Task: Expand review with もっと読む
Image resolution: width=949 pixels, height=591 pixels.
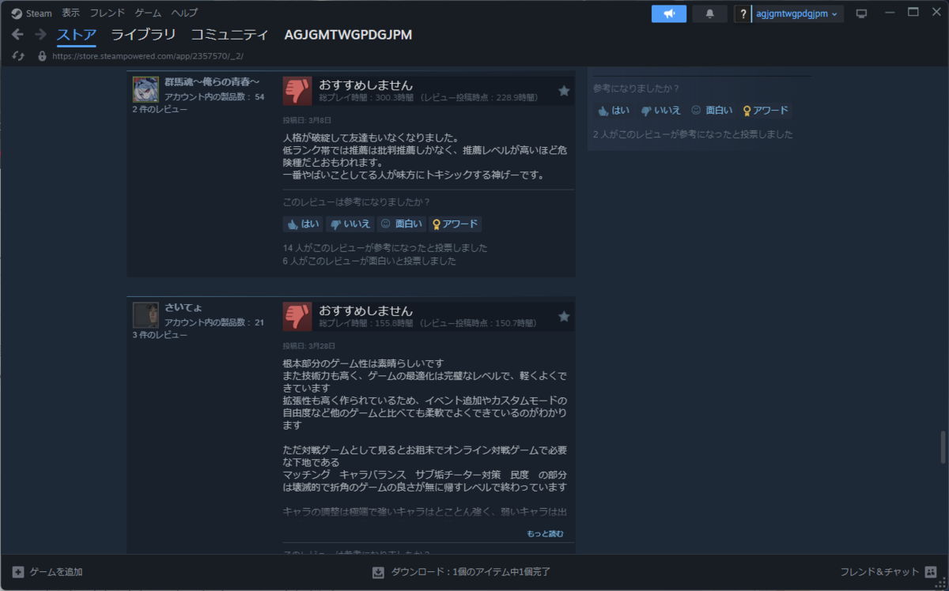Action: [x=545, y=533]
